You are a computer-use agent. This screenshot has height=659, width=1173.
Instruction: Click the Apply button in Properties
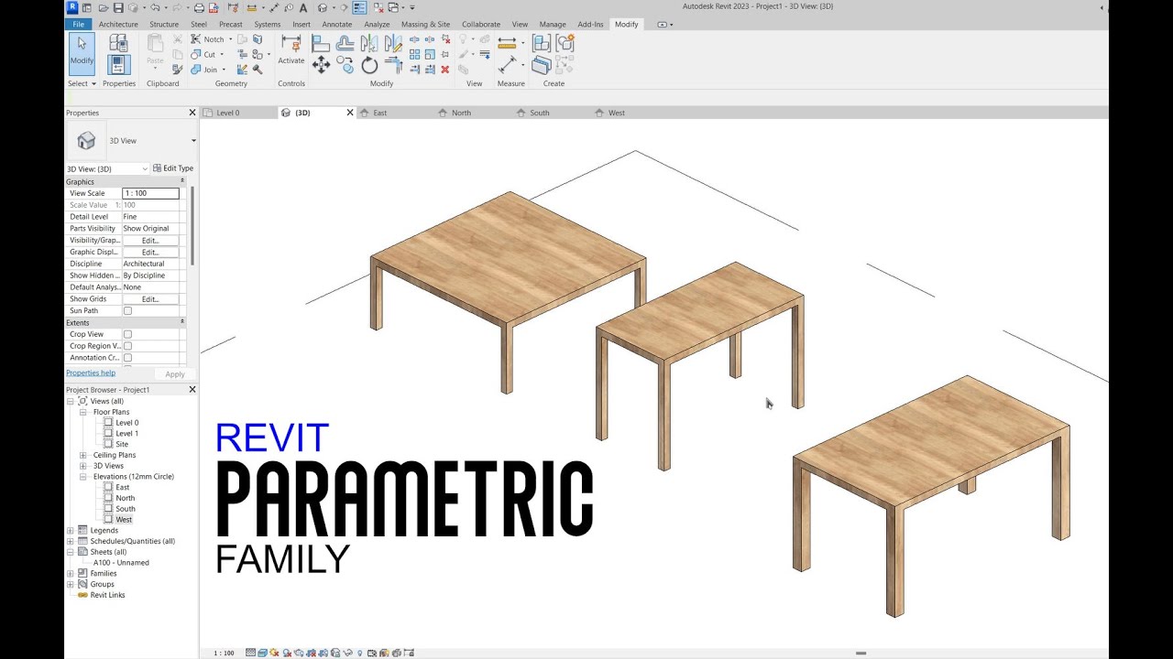tap(174, 373)
